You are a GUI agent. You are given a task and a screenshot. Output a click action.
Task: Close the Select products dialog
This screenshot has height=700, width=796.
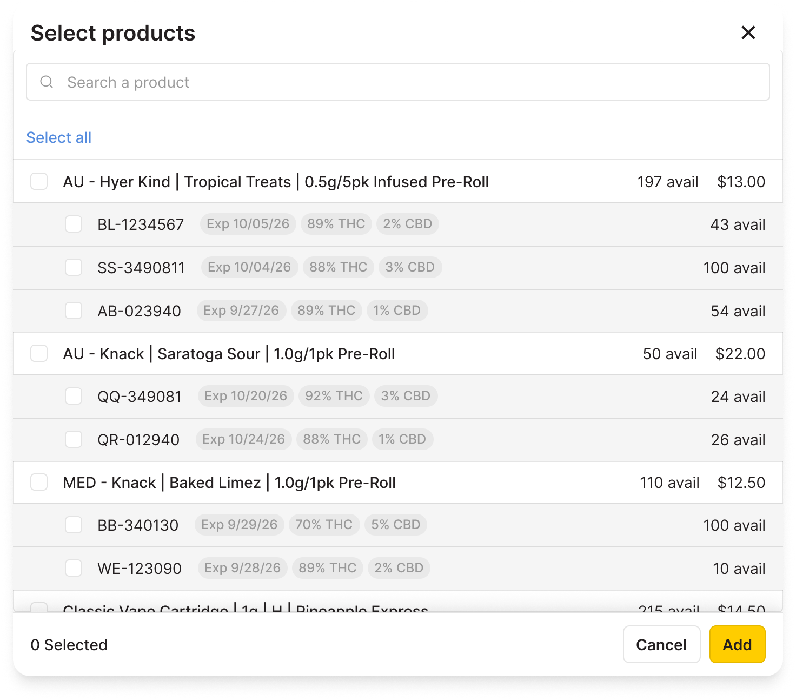coord(748,32)
